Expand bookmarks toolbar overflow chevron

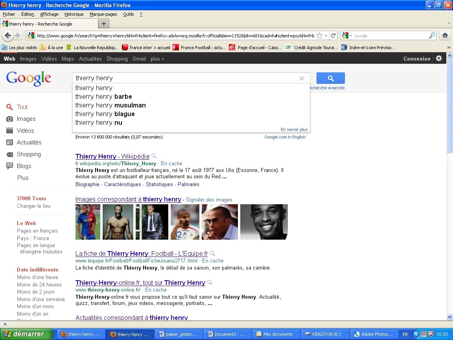(x=449, y=48)
